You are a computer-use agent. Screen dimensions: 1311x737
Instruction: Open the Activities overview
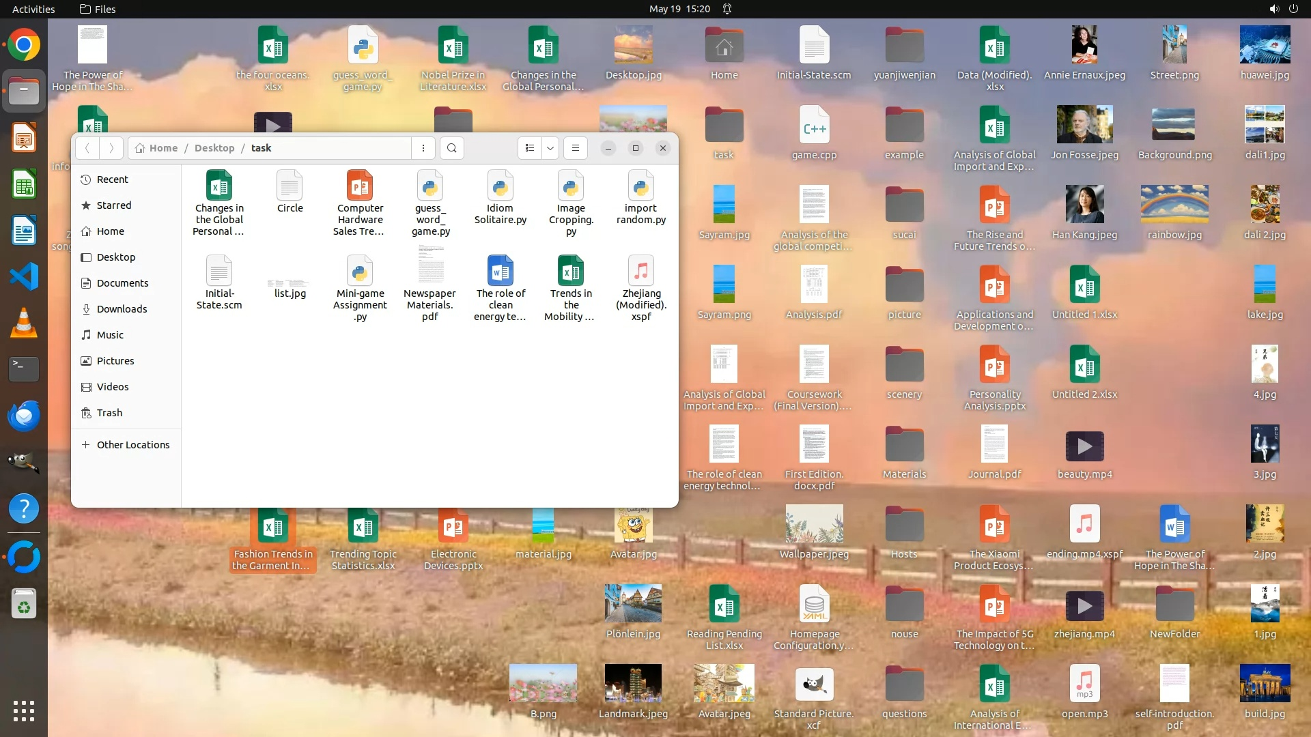pos(33,9)
